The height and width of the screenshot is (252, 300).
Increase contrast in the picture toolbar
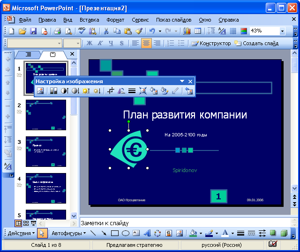[65, 91]
